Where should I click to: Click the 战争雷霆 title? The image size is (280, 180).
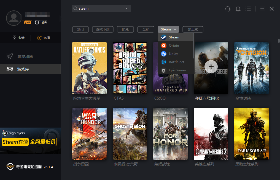pos(81,164)
